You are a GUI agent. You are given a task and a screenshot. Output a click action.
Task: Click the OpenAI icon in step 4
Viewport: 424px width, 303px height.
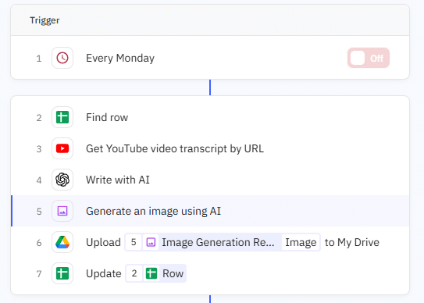[x=62, y=180]
